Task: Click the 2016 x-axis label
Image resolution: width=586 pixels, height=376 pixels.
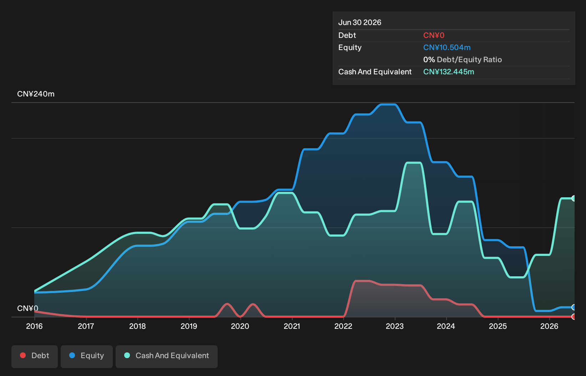Action: [34, 326]
